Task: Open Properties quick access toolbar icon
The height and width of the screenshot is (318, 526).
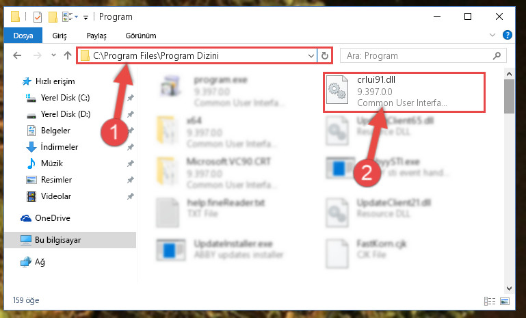Action: click(x=38, y=17)
